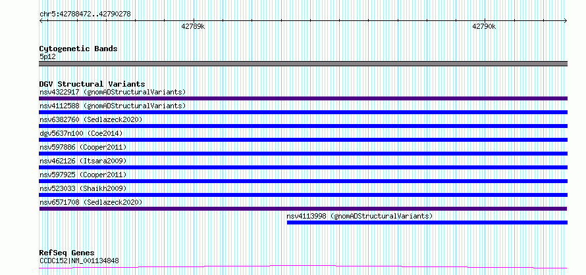Select variant label nsv462126 (Itsara2009)
This screenshot has width=586, height=275.
coord(83,161)
